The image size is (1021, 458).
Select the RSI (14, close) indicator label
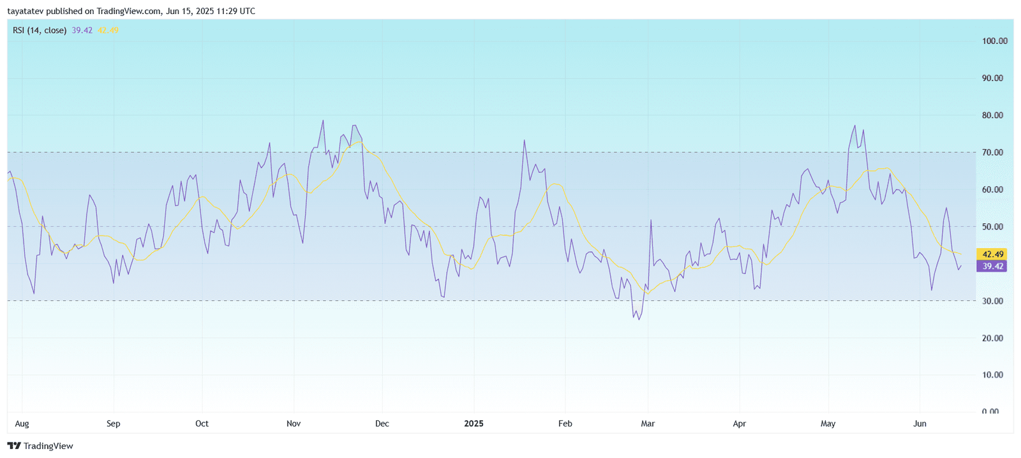coord(40,30)
